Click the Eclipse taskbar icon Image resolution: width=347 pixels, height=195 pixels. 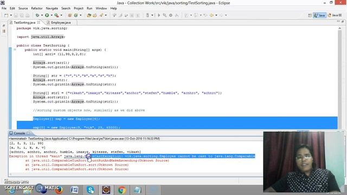pos(106,190)
